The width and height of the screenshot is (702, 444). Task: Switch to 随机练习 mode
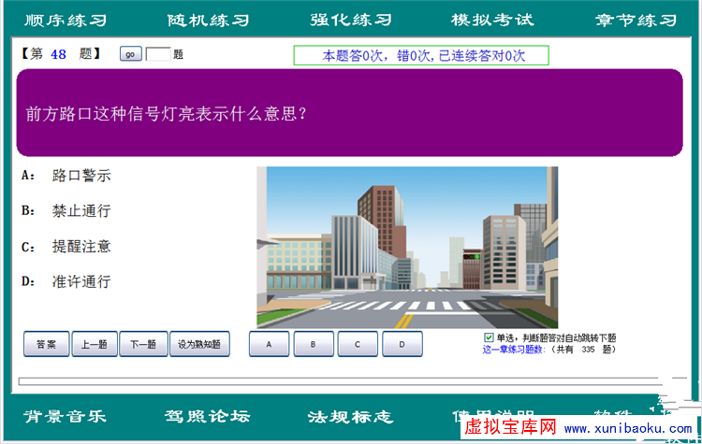pos(208,20)
